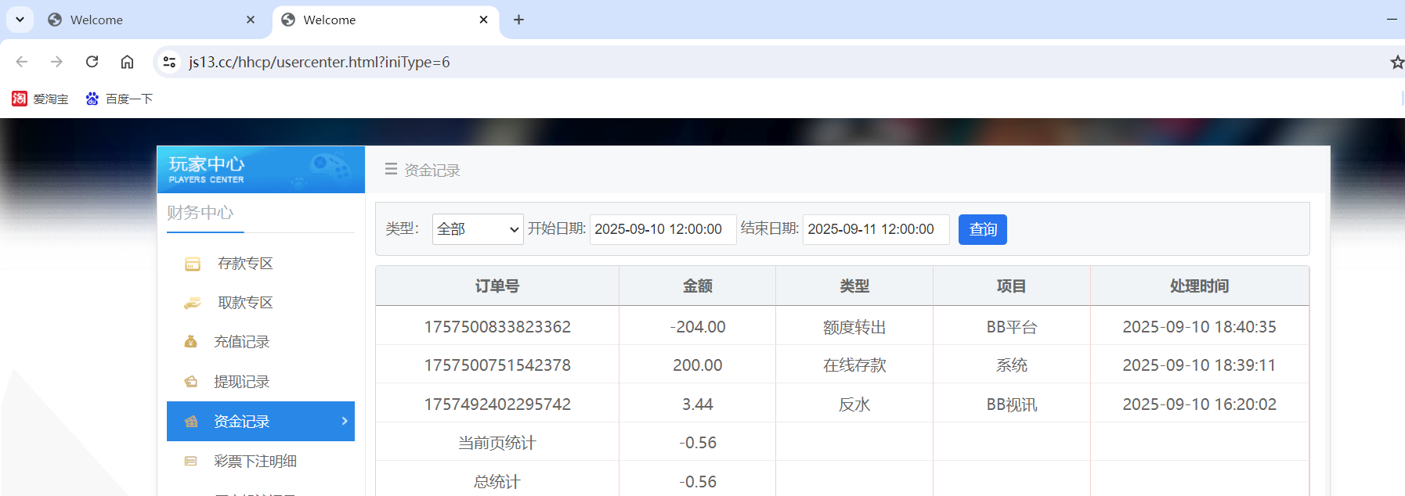The width and height of the screenshot is (1405, 496).
Task: Click the time 2025-09-10 16:20:02
Action: 1199,404
